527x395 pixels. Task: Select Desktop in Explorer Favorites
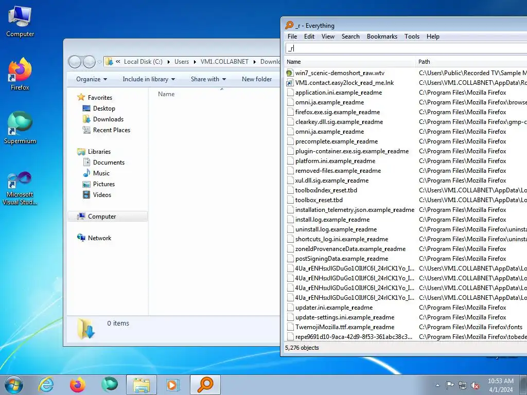[x=104, y=109]
